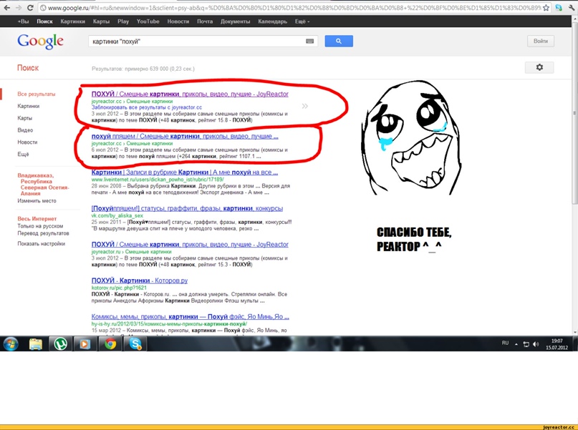
Task: Click the blue magnifier search button
Action: (x=339, y=41)
